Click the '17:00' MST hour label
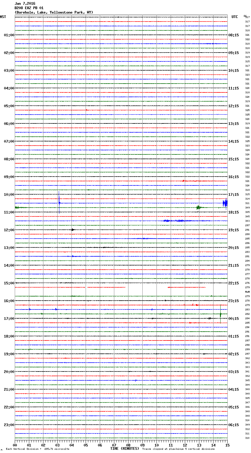The height and width of the screenshot is (453, 251). 9,319
